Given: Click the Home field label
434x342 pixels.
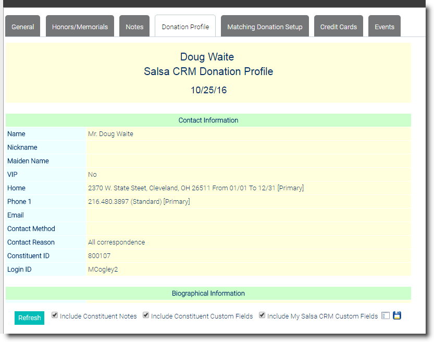Looking at the screenshot, I should click(16, 188).
